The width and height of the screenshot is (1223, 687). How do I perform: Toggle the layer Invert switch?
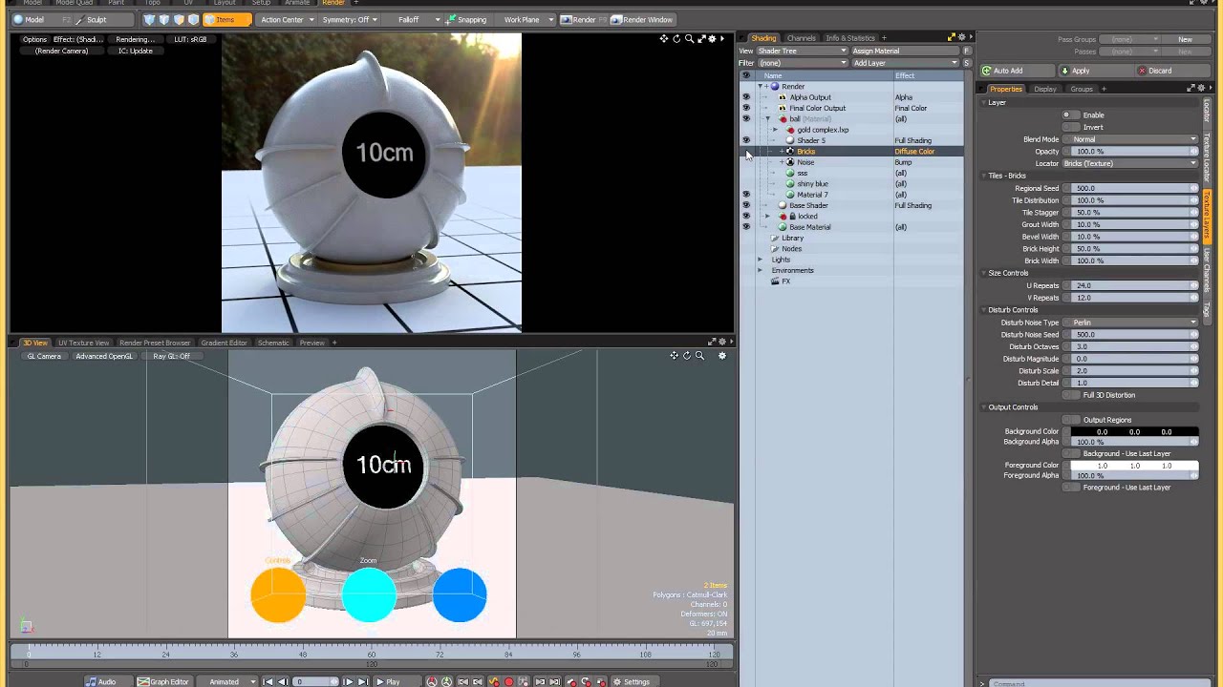pos(1071,127)
